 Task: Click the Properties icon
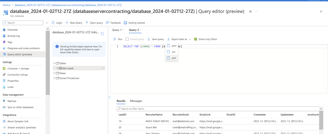tap(4, 81)
